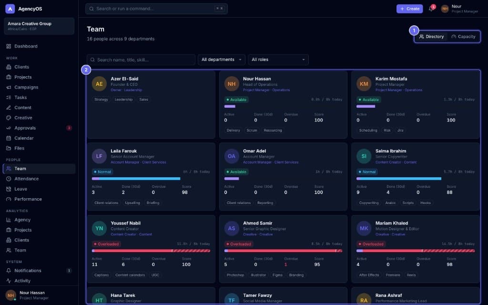Open Azer El-Said's AE avatar
Screen dimensions: 488x305
pyautogui.click(x=99, y=84)
